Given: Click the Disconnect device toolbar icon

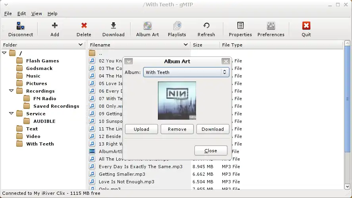Looking at the screenshot, I should tap(20, 26).
